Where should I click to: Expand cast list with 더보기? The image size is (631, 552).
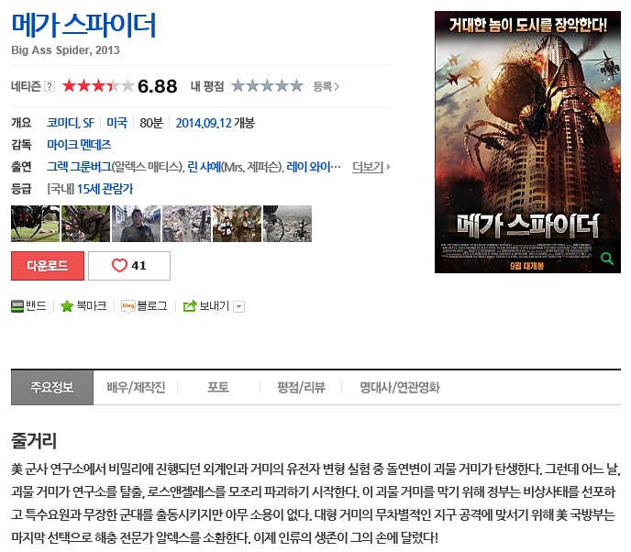[x=371, y=167]
